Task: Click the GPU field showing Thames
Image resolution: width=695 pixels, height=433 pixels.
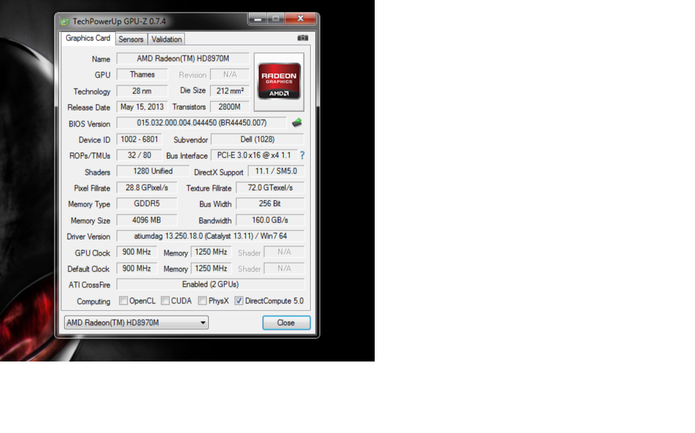Action: tap(143, 74)
